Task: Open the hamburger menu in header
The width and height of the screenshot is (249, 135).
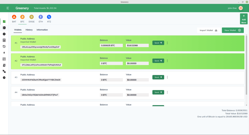Action: click(x=8, y=8)
